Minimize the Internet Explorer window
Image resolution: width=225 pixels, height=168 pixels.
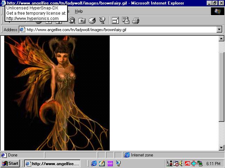pyautogui.click(x=210, y=3)
